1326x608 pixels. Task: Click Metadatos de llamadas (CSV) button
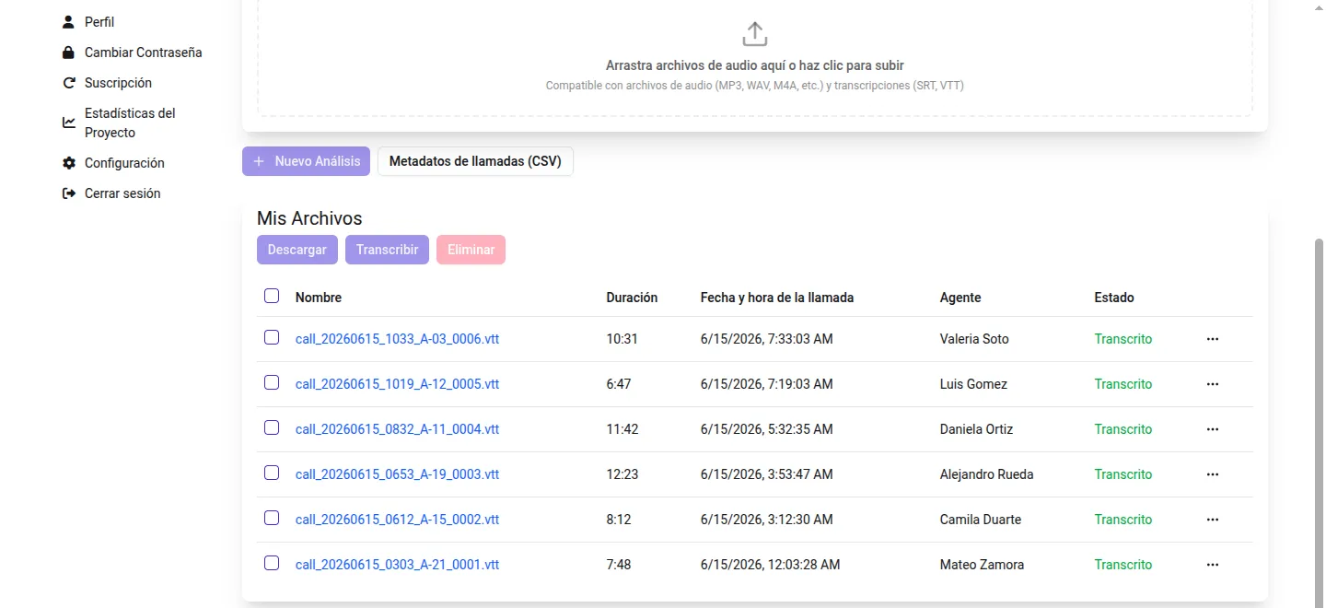click(x=475, y=161)
